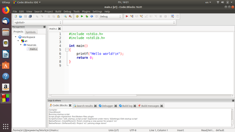Image resolution: width=235 pixels, height=132 pixels.
Task: Click the Undo toolbar icon
Action: [x=37, y=16]
